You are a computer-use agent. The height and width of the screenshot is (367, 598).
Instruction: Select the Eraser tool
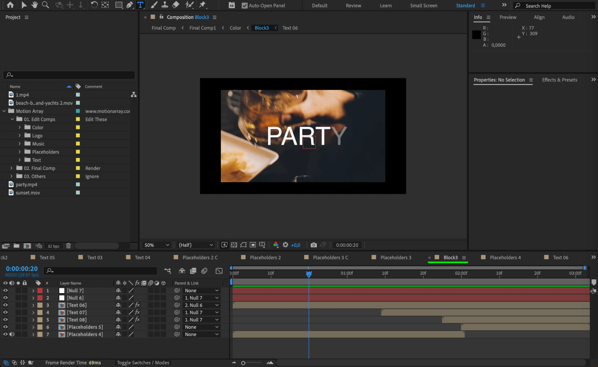click(x=176, y=5)
